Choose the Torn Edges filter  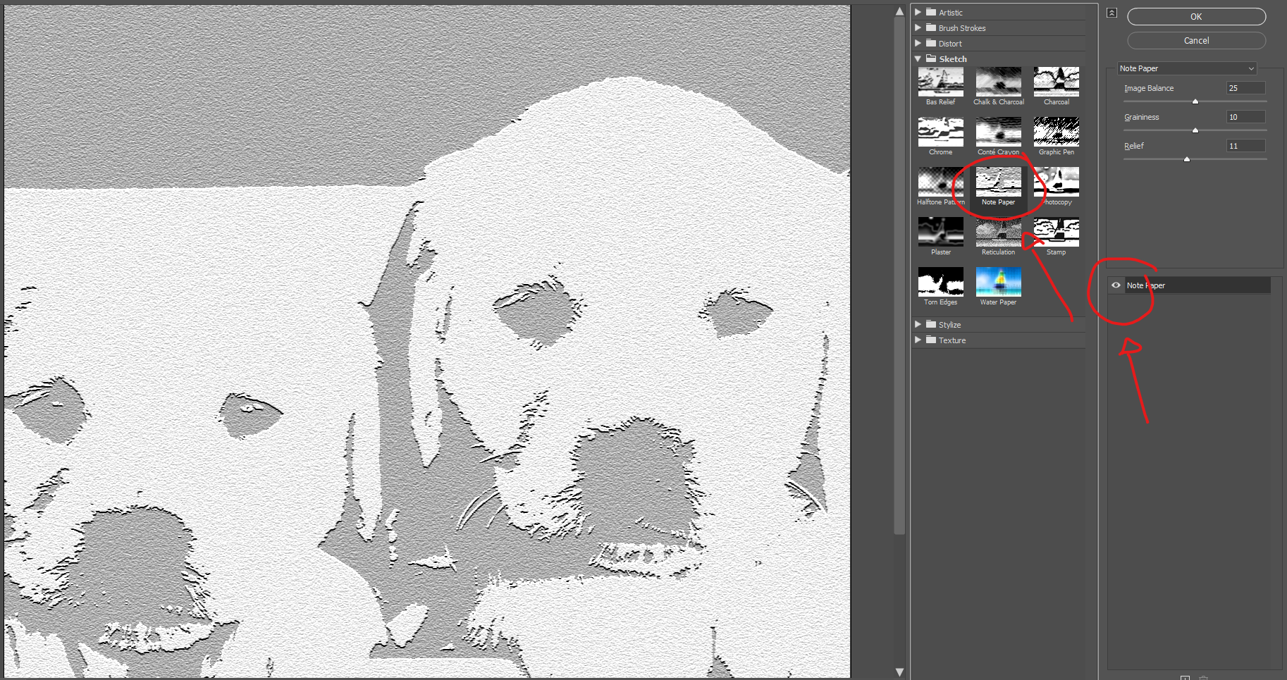tap(940, 282)
